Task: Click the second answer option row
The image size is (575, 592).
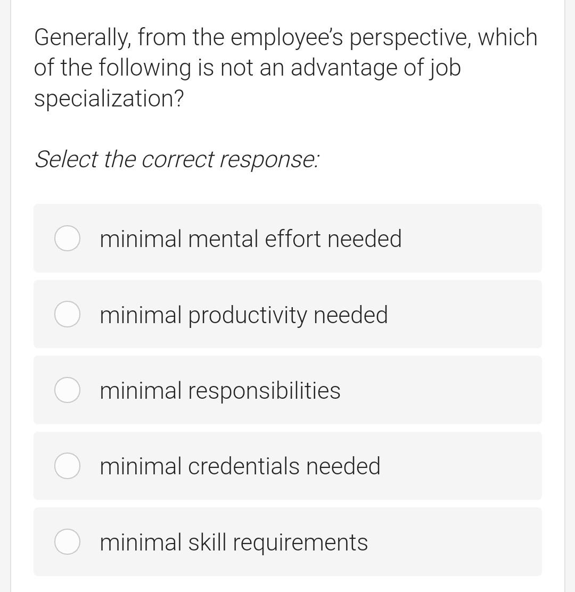Action: pyautogui.click(x=287, y=314)
